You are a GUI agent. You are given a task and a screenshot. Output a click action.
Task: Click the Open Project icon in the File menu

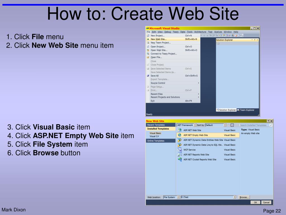click(148, 47)
